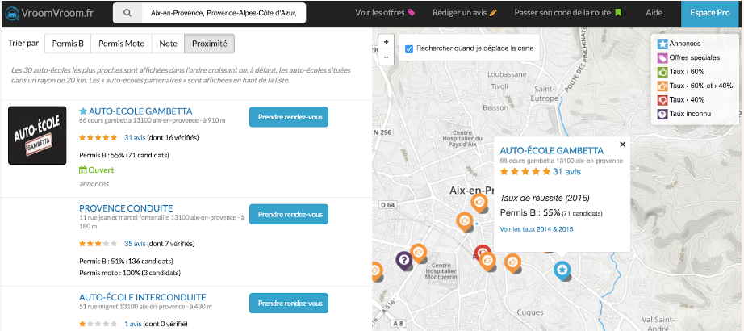Click Prendre rendez-vous for Provence Conduite
Image resolution: width=744 pixels, height=331 pixels.
pos(289,214)
